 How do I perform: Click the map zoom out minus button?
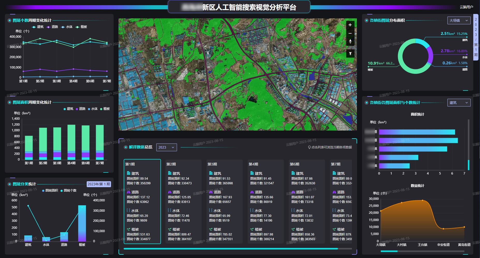click(x=350, y=34)
